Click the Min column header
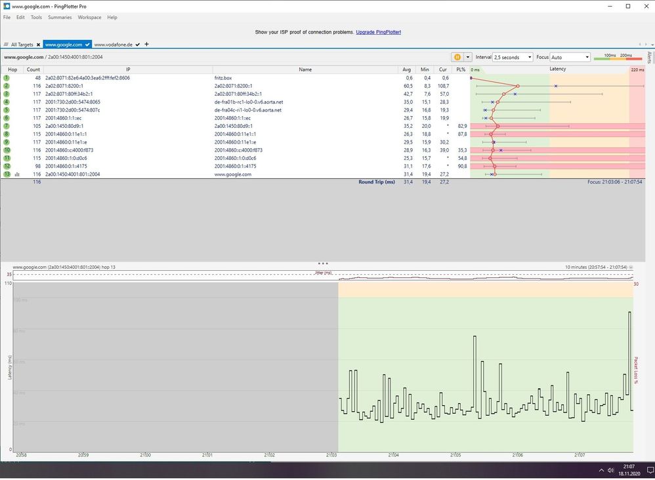The width and height of the screenshot is (655, 480). click(x=425, y=70)
